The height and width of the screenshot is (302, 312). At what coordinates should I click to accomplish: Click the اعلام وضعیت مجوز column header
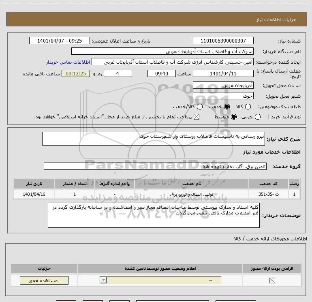160,268
